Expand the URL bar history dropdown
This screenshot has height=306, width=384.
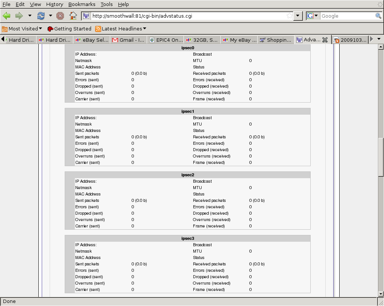pyautogui.click(x=298, y=16)
